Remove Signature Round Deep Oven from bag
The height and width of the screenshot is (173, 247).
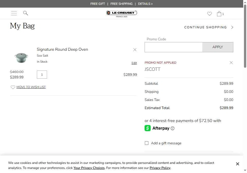coord(135,50)
